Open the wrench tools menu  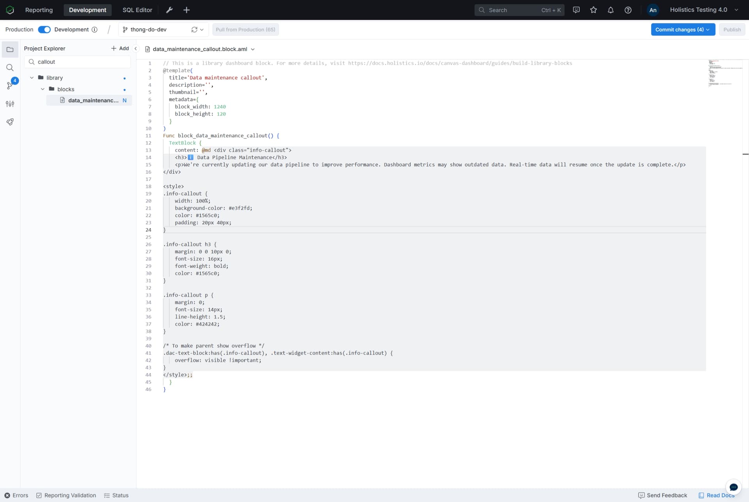[x=169, y=10]
